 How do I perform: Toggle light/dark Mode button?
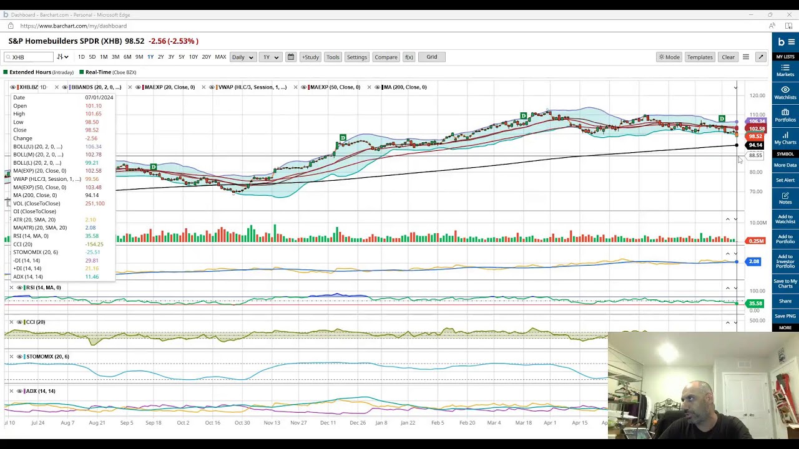pos(669,57)
